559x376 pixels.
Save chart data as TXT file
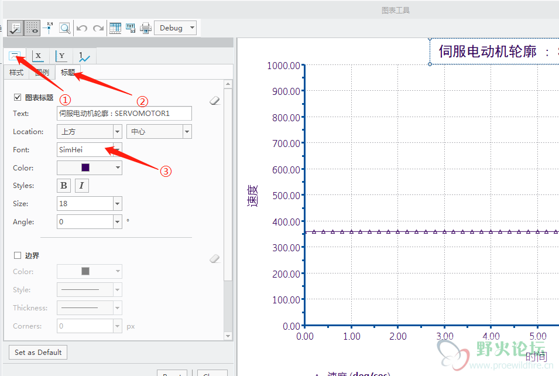coord(131,28)
